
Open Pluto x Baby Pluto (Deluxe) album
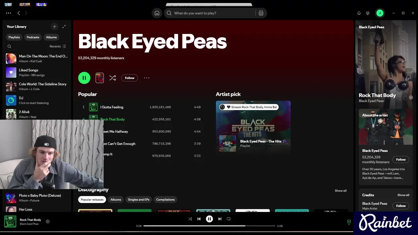(x=37, y=198)
